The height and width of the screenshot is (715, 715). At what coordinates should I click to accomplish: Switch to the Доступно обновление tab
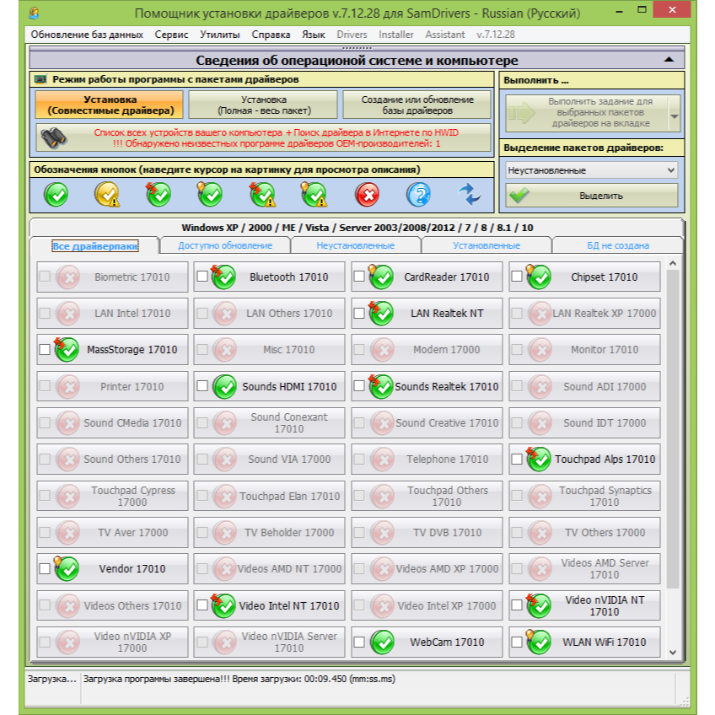225,245
